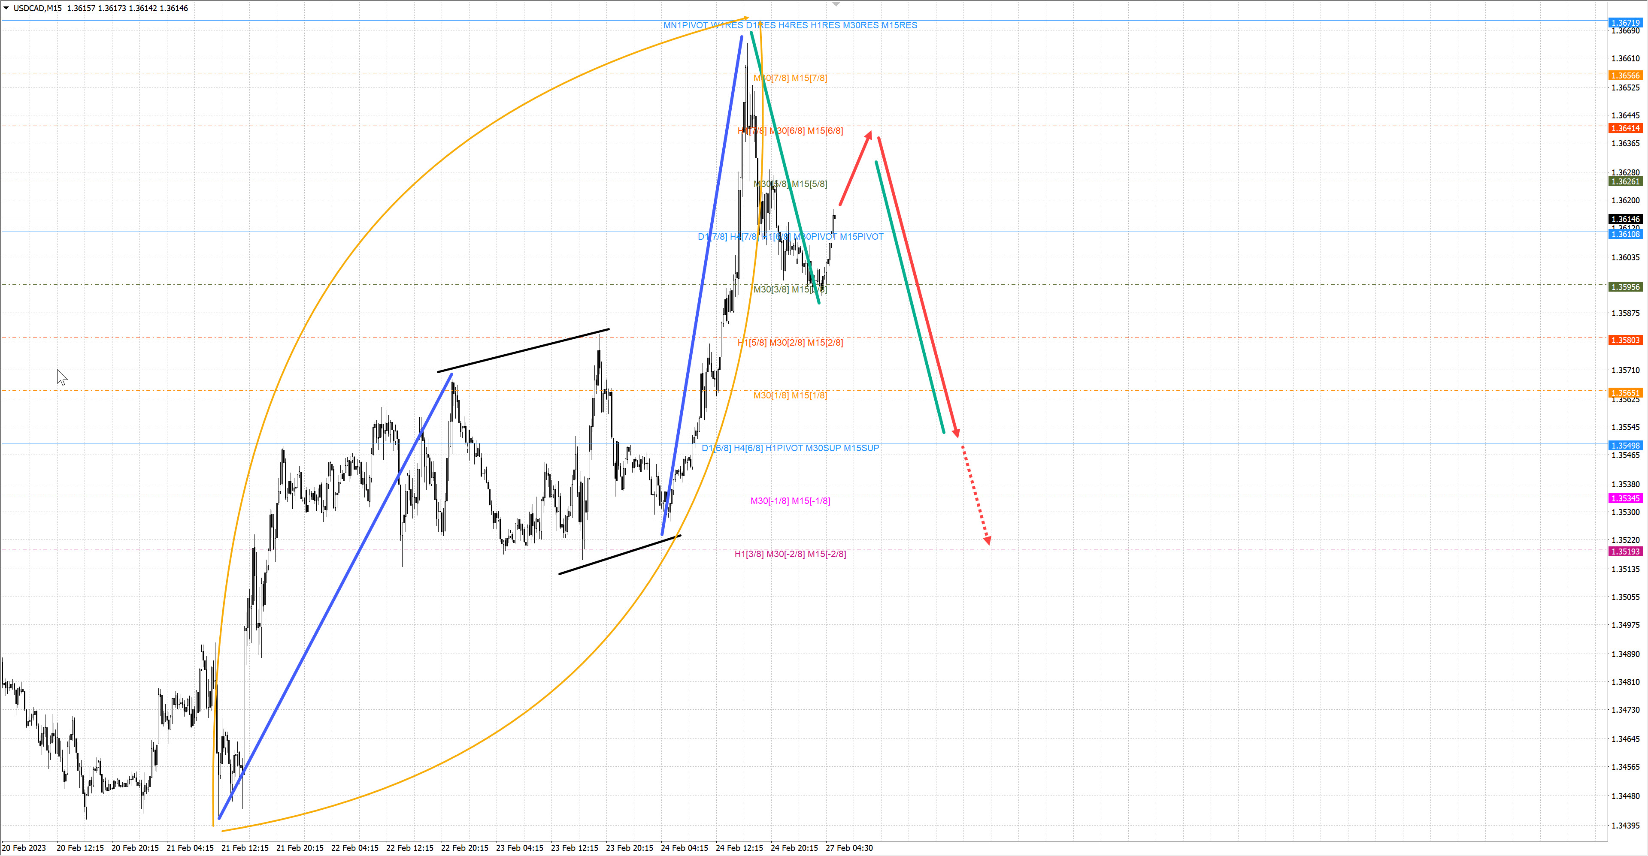Screen dimensions: 1648x856
Task: Click the magenta 1.35345 price tag
Action: (x=1625, y=499)
